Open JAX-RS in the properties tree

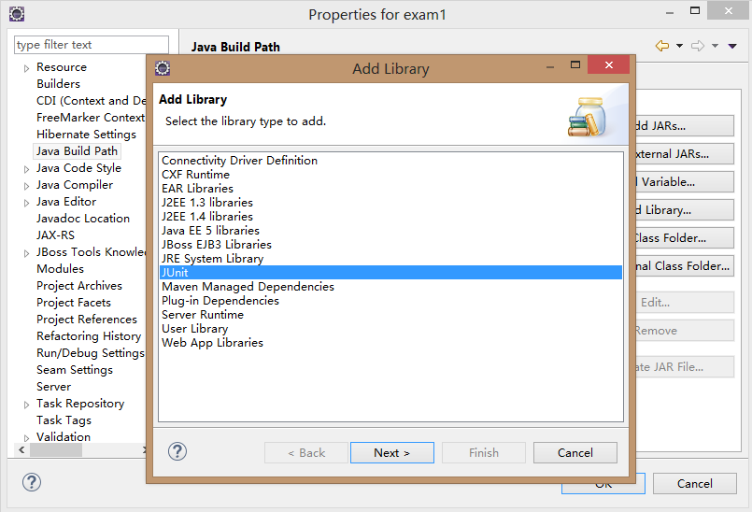56,235
